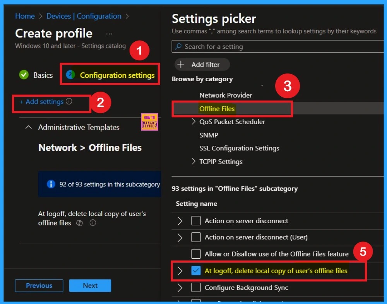Select the QoS Packet Scheduler category
The image size is (387, 304).
tap(232, 122)
